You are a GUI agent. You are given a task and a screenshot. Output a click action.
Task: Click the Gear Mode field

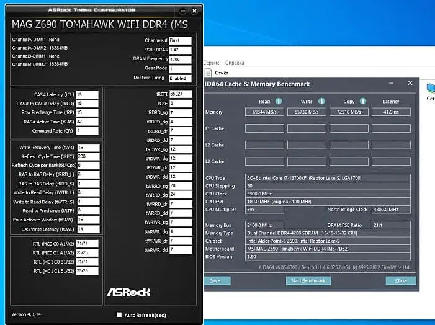point(180,69)
